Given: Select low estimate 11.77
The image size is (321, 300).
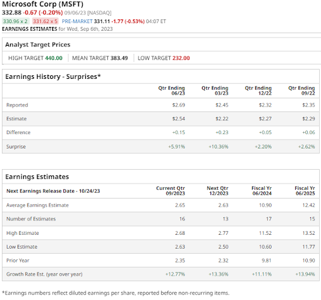Looking at the screenshot, I should pyautogui.click(x=308, y=247).
